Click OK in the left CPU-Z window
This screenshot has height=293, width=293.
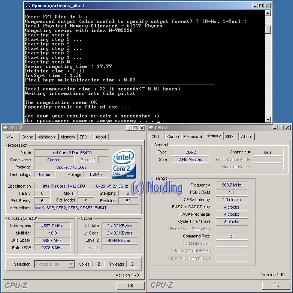[x=130, y=286]
